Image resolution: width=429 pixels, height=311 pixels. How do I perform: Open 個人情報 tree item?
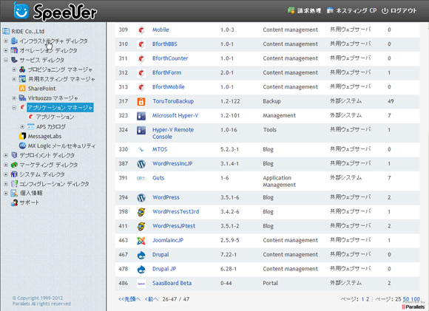point(31,193)
